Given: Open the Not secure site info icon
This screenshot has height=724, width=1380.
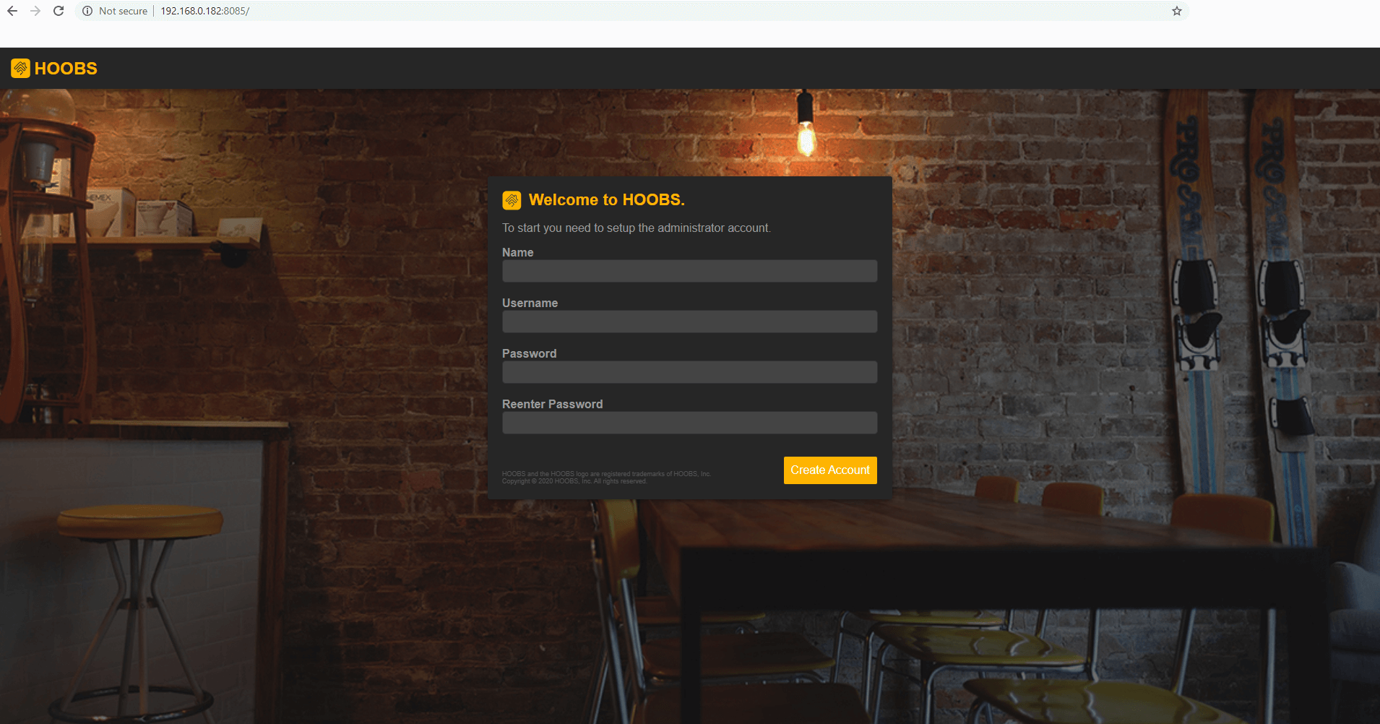Looking at the screenshot, I should pyautogui.click(x=87, y=11).
